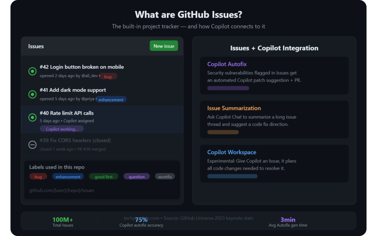The width and height of the screenshot is (377, 236).
Task: Click closed status icon for issue #39
Action: (x=32, y=145)
